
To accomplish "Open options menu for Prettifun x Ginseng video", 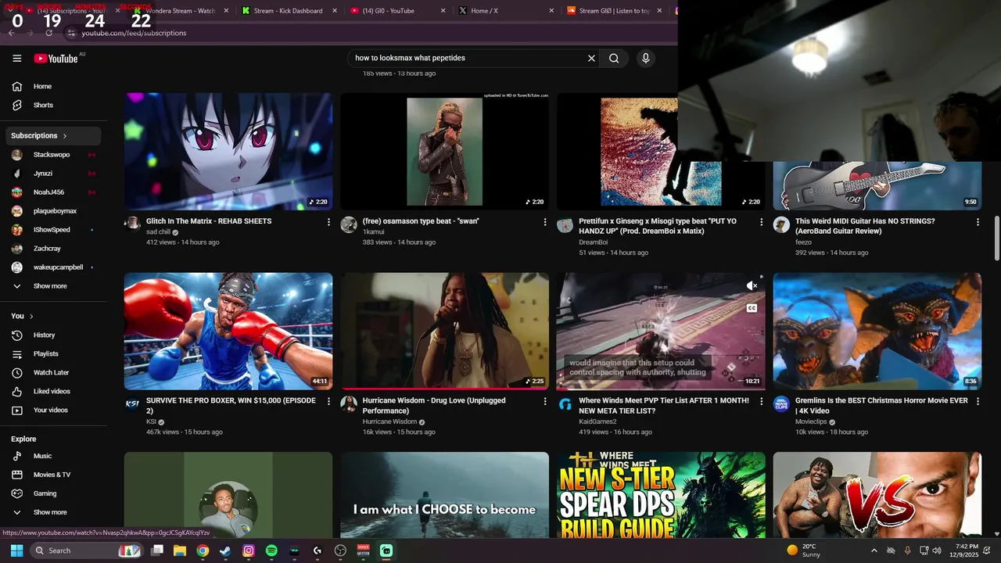I will point(761,222).
